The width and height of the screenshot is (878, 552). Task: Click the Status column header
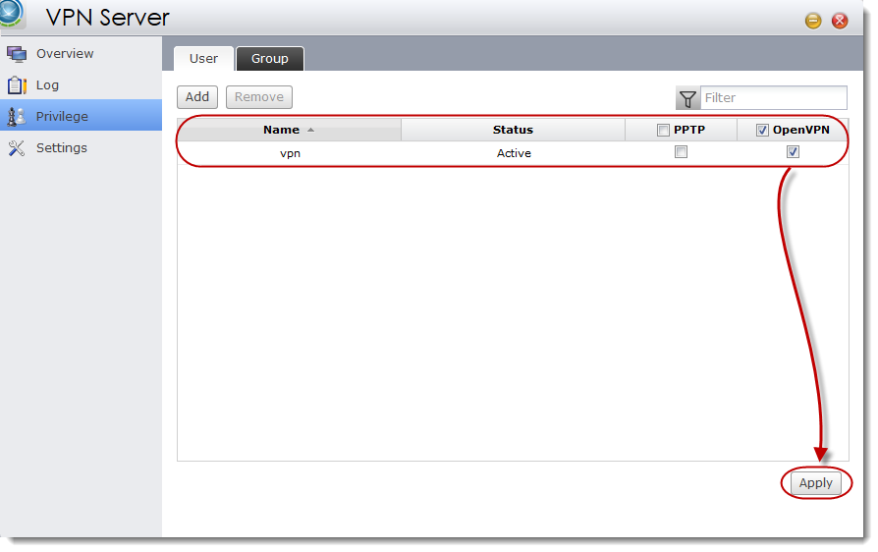[513, 130]
